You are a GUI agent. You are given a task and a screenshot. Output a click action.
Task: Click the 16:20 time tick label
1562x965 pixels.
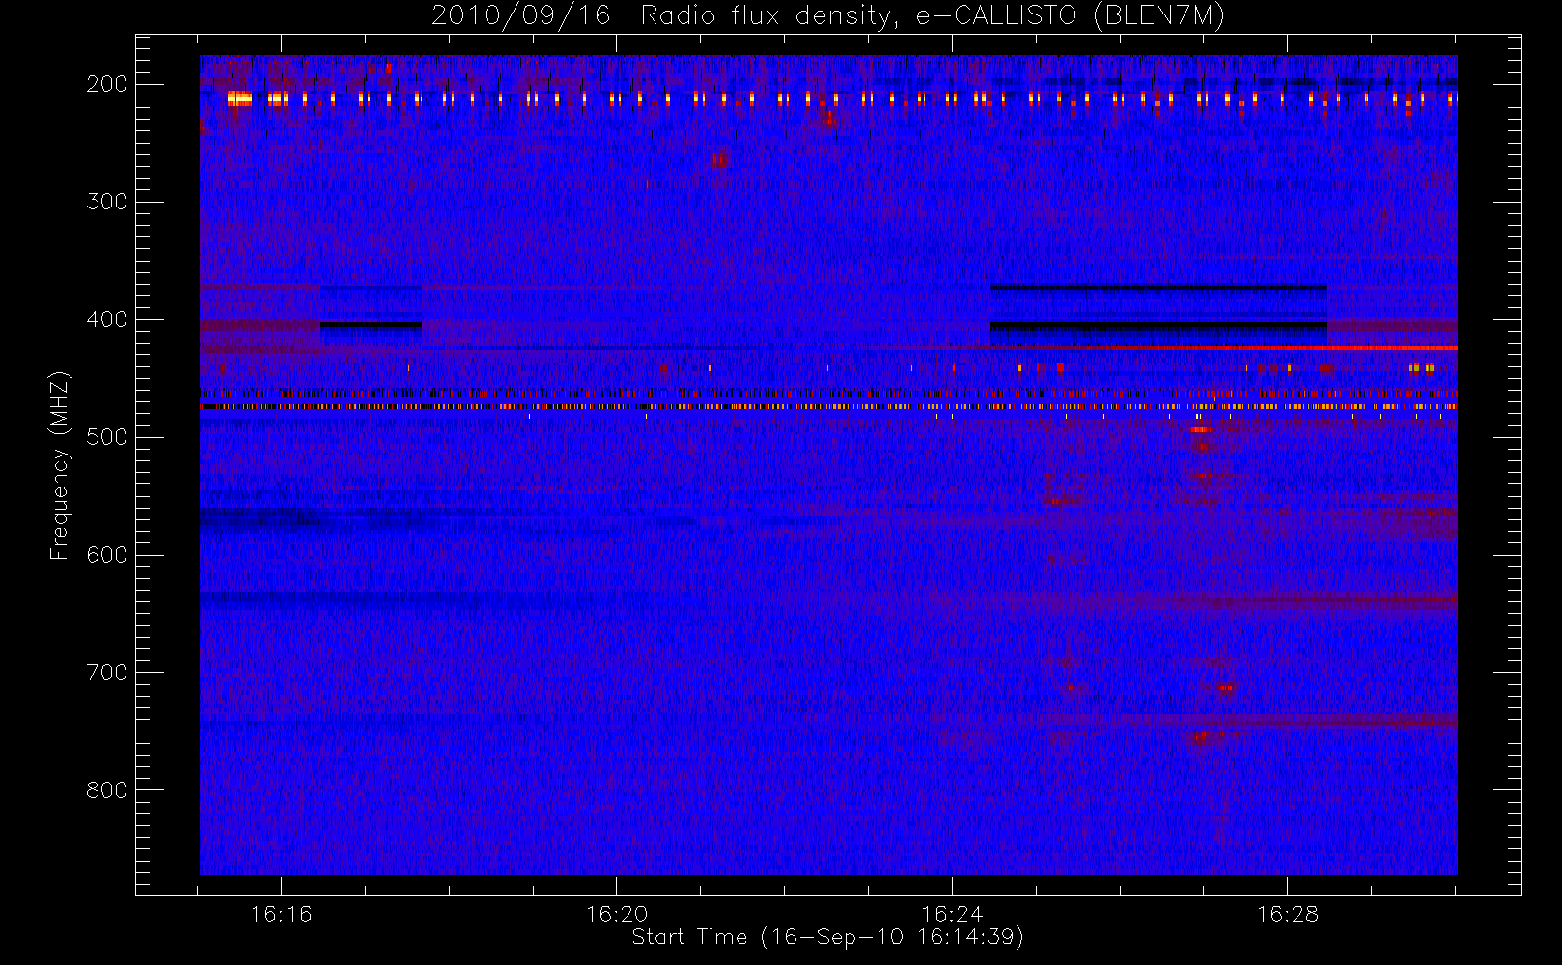[617, 914]
